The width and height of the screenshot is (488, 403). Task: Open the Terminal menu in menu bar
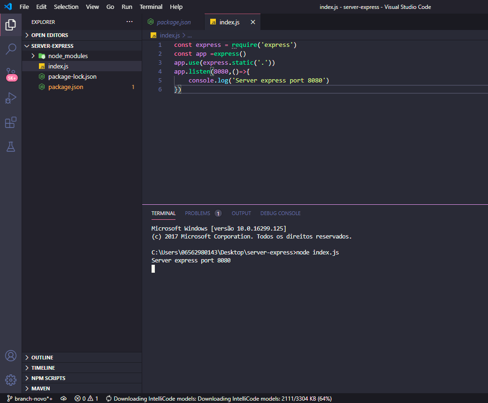151,7
